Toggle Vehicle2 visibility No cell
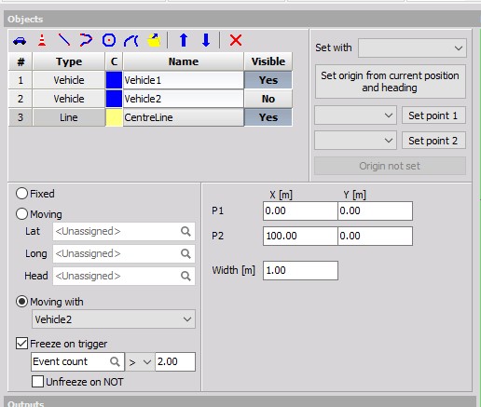This screenshot has height=407, width=481. coord(268,99)
